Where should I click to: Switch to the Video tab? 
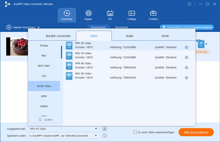coord(94,36)
